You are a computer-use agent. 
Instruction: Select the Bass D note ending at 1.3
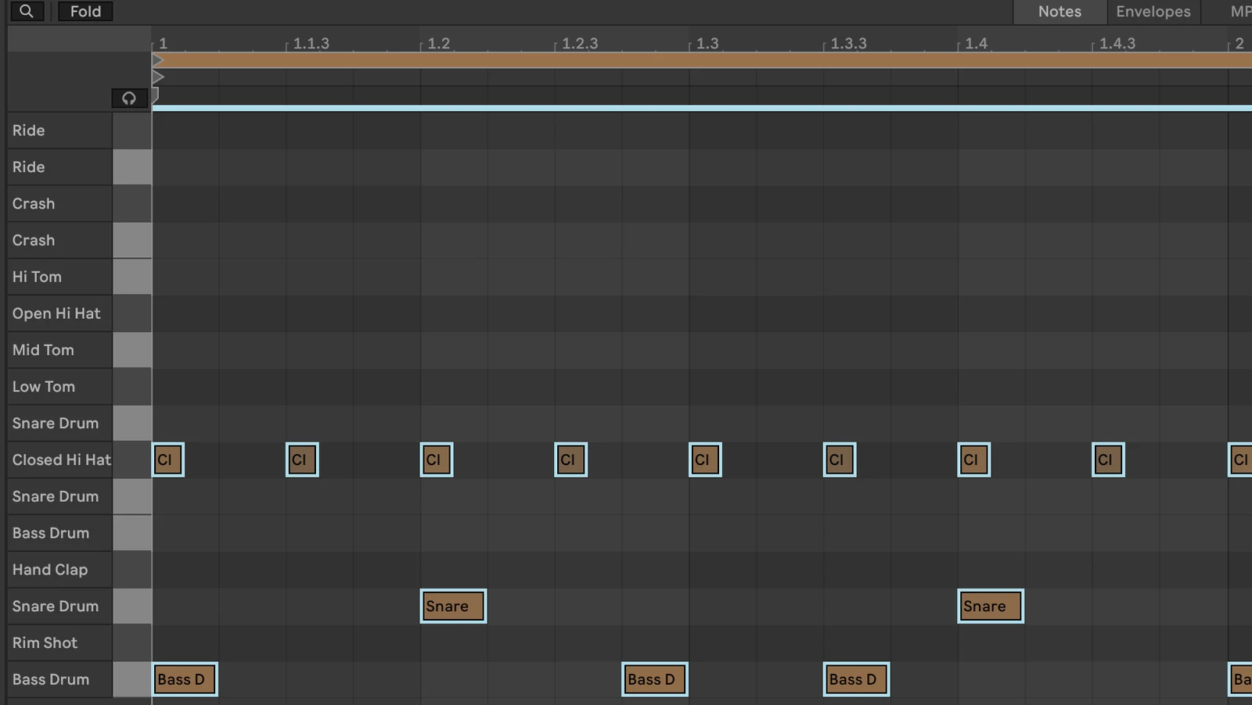(x=655, y=679)
